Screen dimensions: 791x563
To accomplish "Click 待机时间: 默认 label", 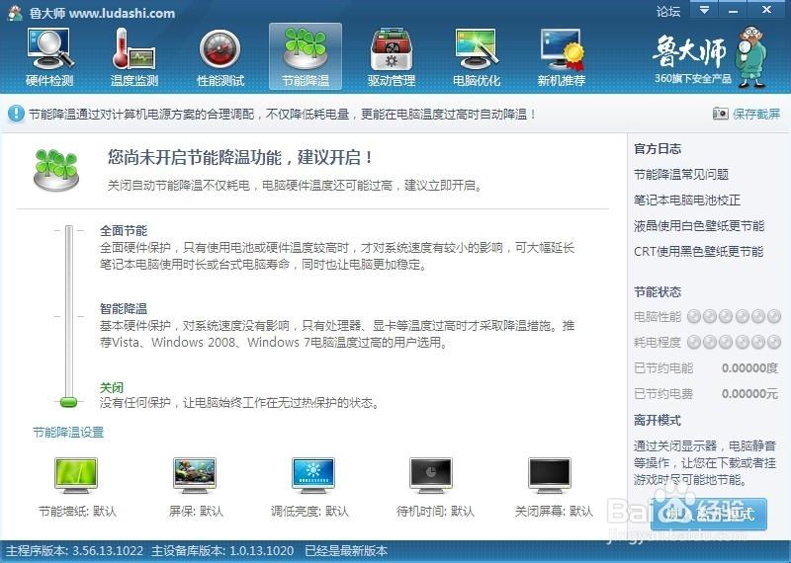I will [x=435, y=512].
